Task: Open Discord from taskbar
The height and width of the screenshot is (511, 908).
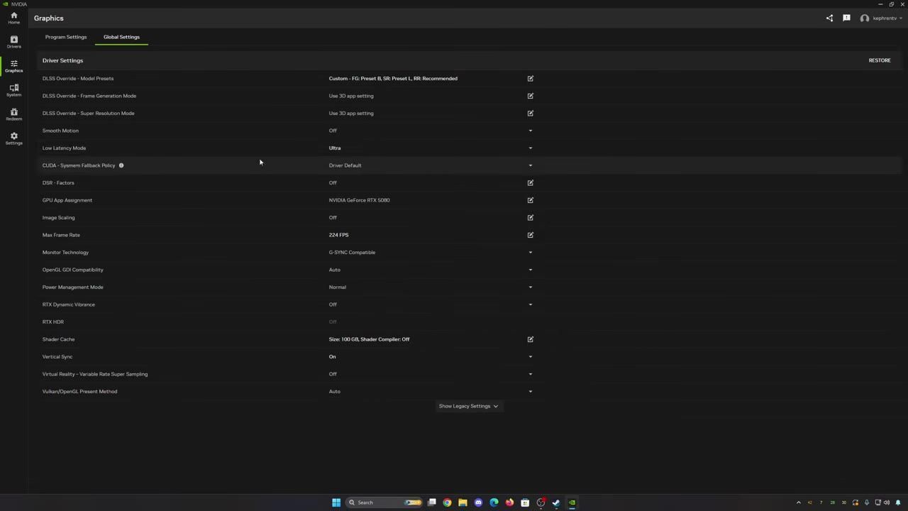Action: pos(478,502)
